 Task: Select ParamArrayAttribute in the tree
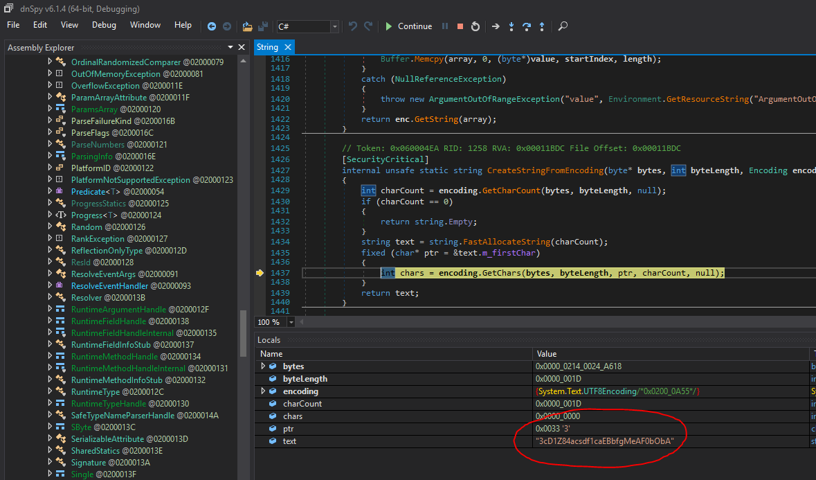tap(130, 98)
